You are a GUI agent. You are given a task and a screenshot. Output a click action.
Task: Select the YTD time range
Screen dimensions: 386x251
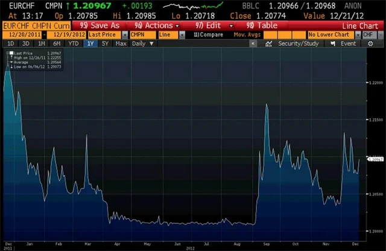point(74,44)
